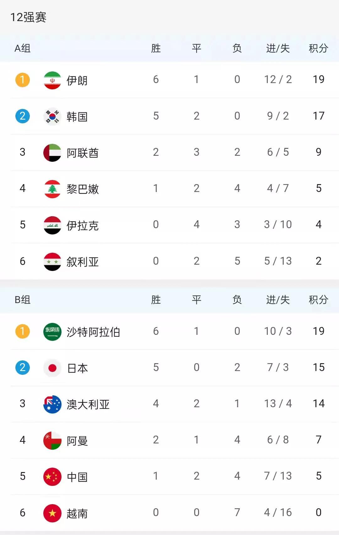
Task: Select the 澳大利亚 team name
Action: point(88,404)
